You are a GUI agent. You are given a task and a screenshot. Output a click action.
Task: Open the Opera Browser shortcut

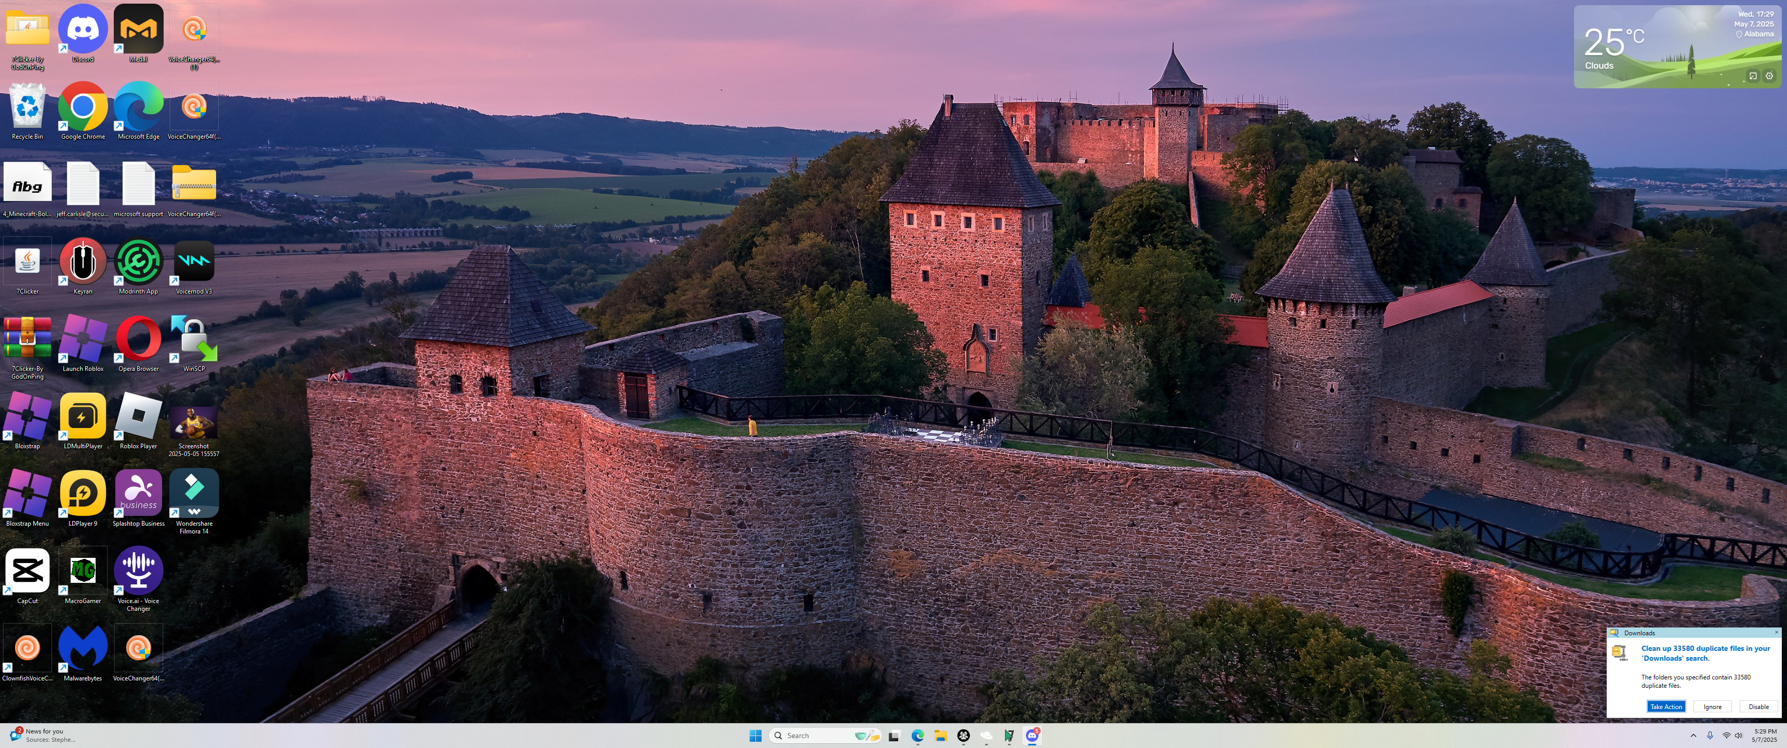point(138,339)
